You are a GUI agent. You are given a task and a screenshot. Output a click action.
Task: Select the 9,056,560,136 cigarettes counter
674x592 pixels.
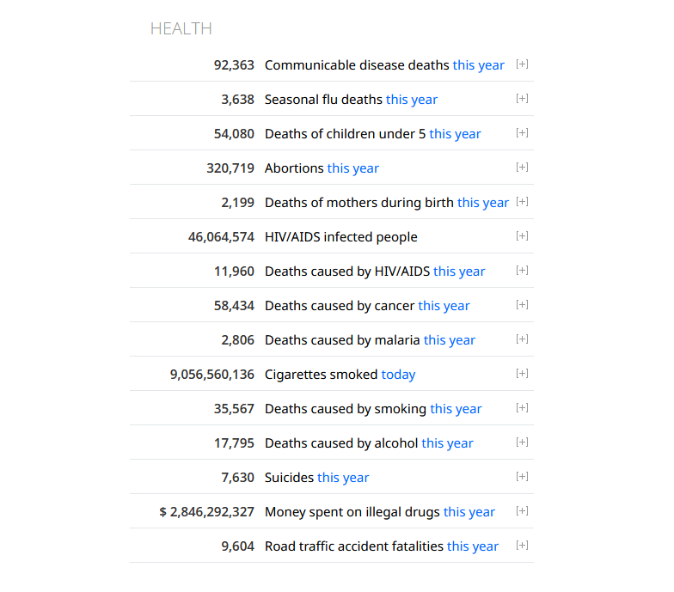[x=212, y=375]
